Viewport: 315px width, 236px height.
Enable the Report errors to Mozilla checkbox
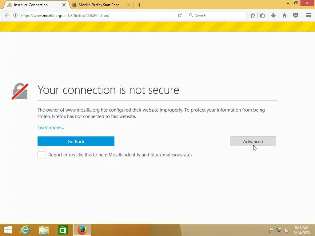(42, 155)
